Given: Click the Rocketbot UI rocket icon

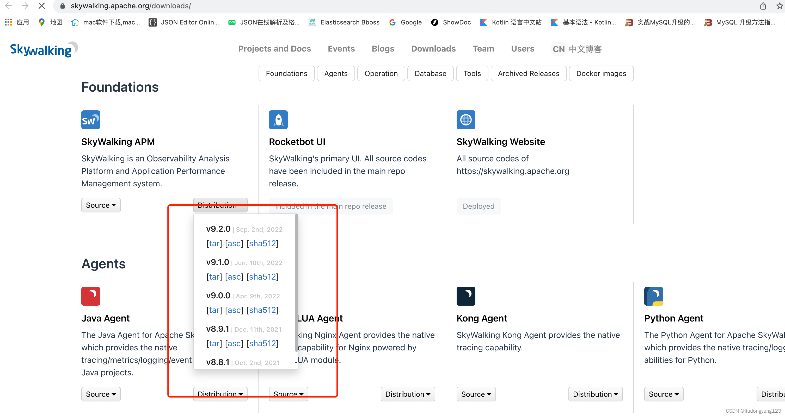Looking at the screenshot, I should point(278,119).
